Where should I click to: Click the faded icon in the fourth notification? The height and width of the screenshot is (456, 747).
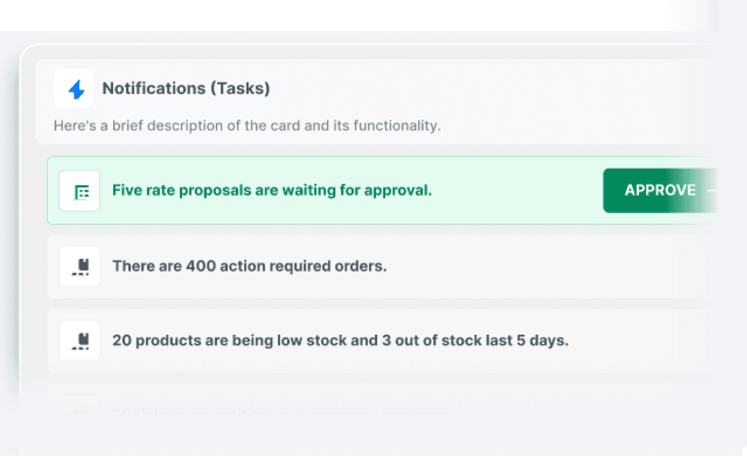[80, 413]
